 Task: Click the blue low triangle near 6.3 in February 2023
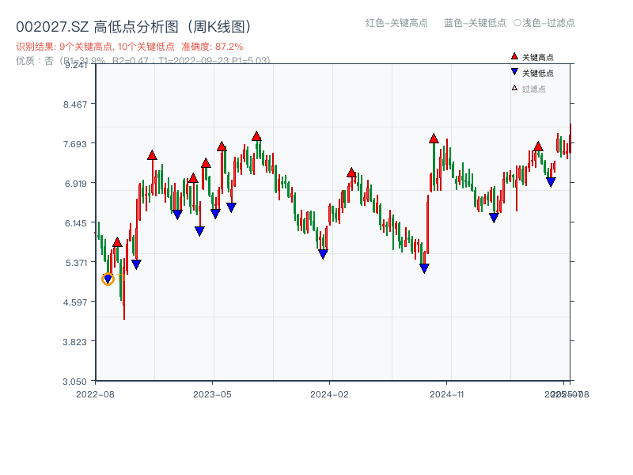[177, 215]
